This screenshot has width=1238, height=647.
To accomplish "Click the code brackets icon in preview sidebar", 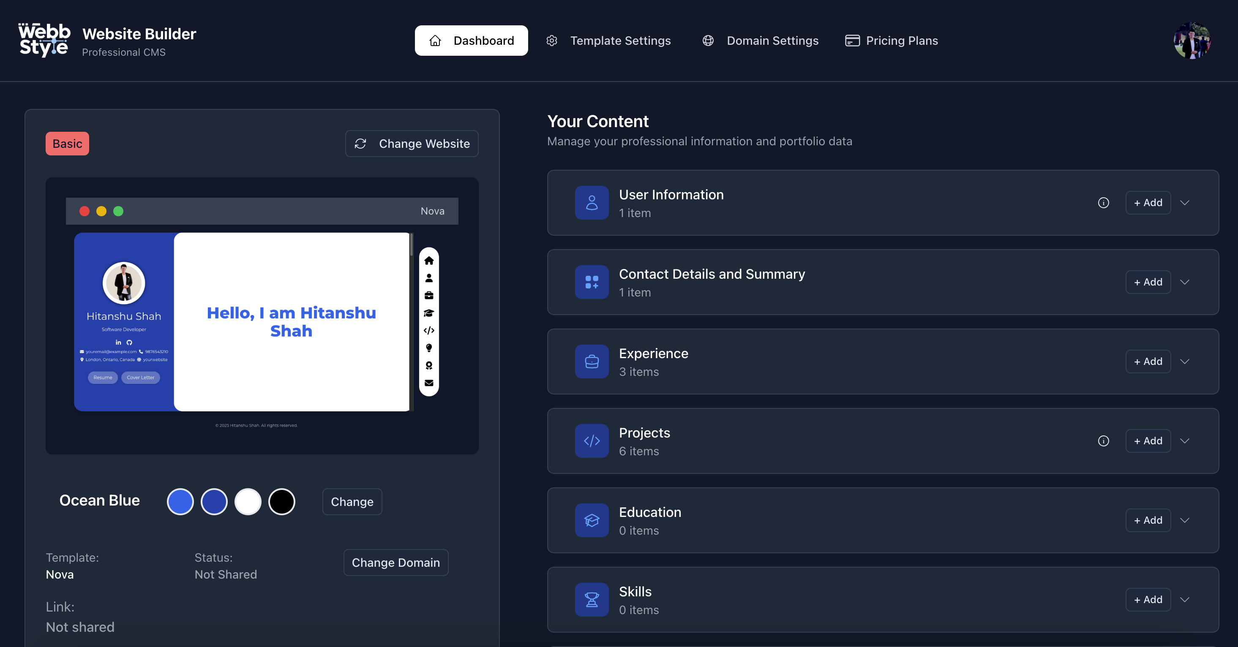I will point(429,330).
